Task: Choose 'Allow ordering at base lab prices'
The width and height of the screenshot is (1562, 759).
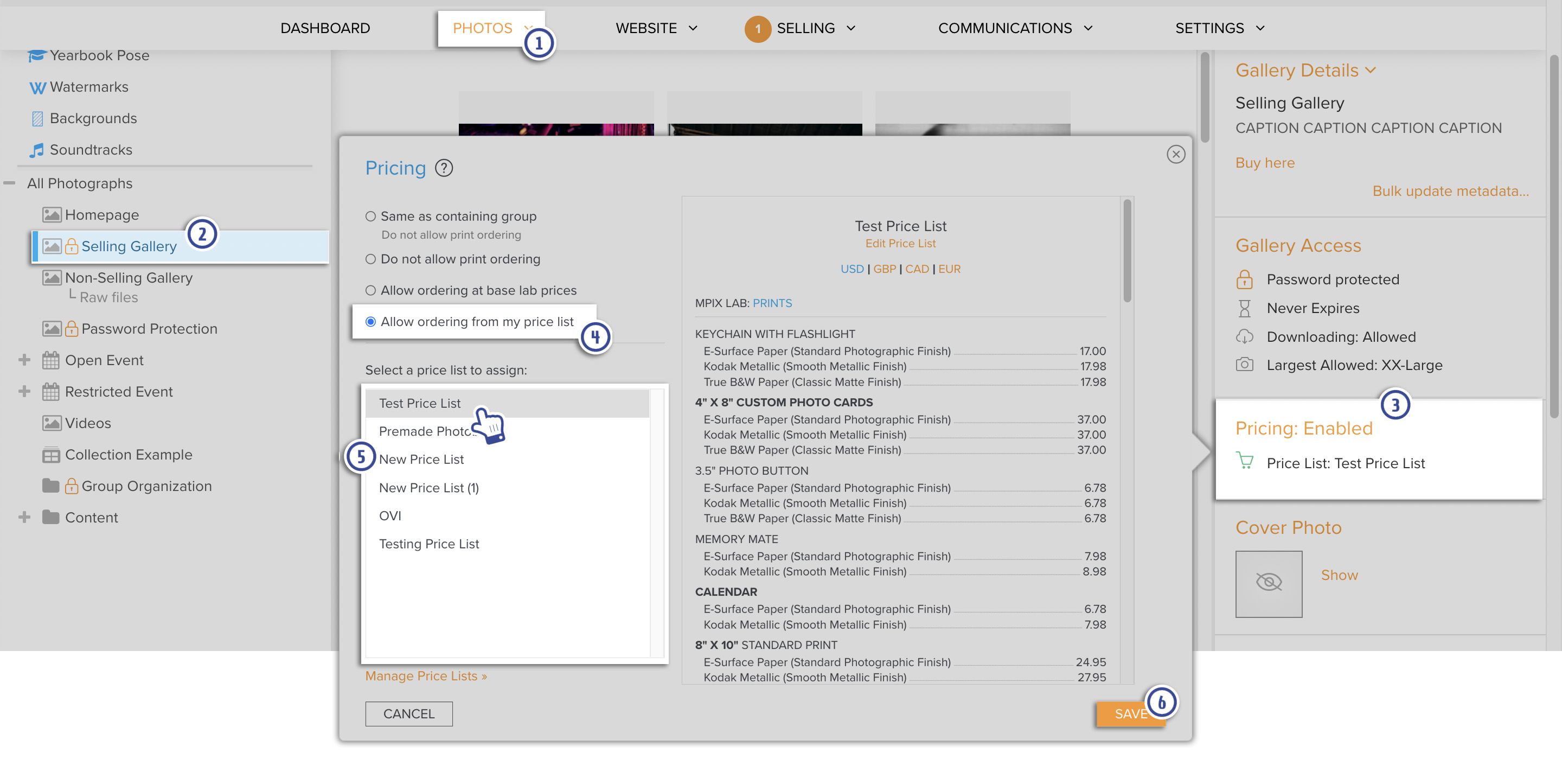Action: pyautogui.click(x=370, y=291)
